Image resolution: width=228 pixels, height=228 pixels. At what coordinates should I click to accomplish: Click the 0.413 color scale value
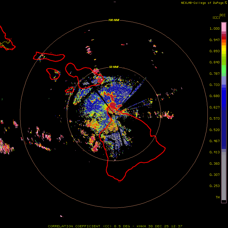(215, 152)
